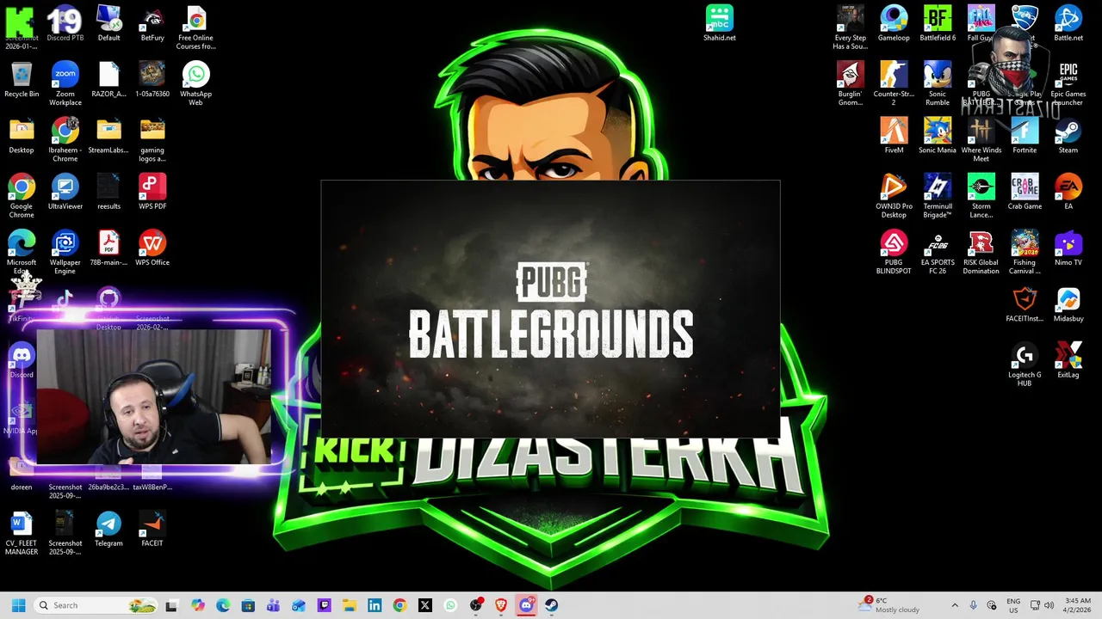Open the Recycle Bin desktop icon
Image resolution: width=1102 pixels, height=619 pixels.
pyautogui.click(x=22, y=81)
